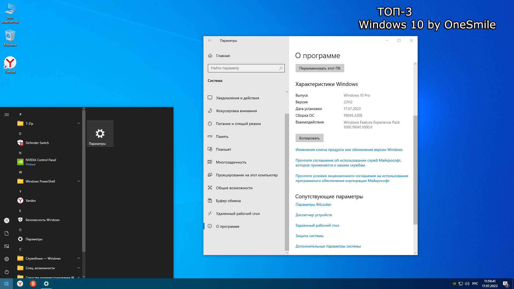514x289 pixels.
Task: Click the About page vertical scrollbar
Action: (415, 170)
